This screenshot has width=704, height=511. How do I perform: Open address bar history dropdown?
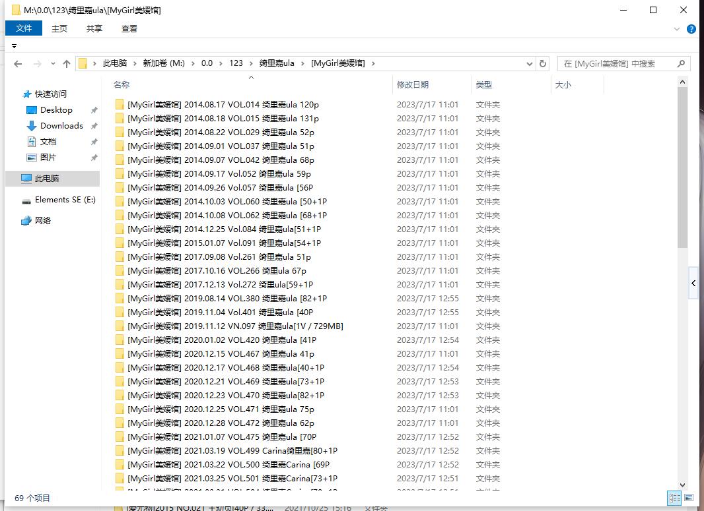tap(530, 64)
